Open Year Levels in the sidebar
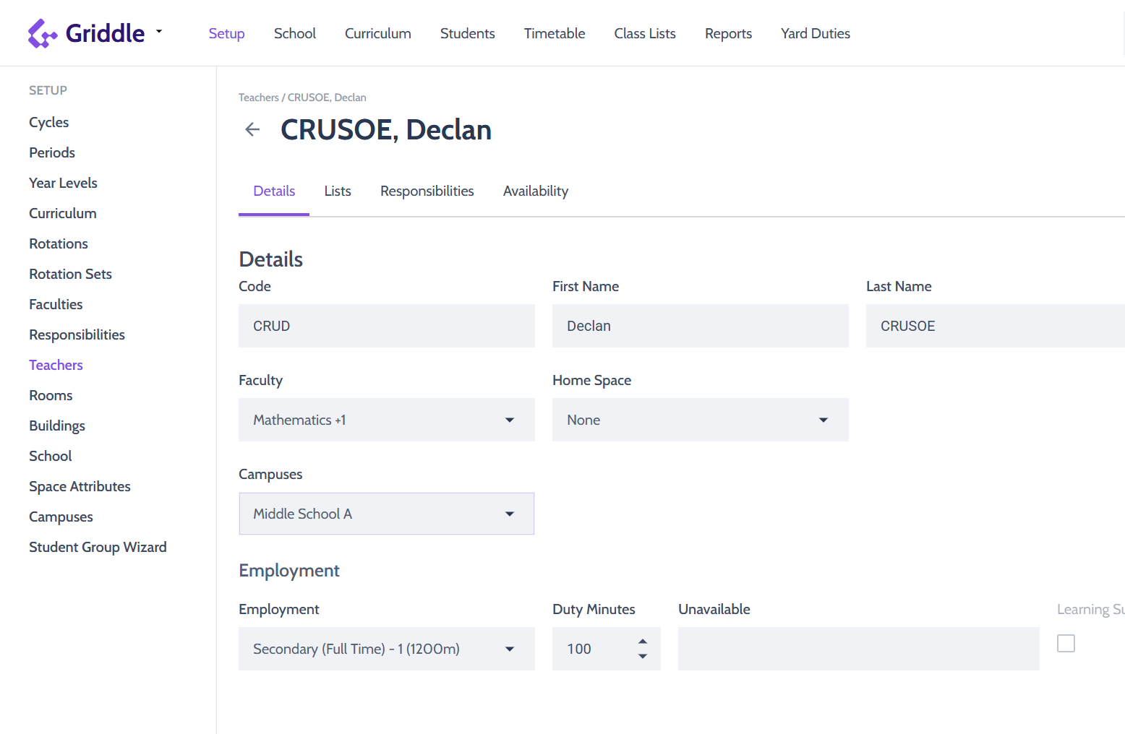This screenshot has width=1125, height=734. pyautogui.click(x=63, y=183)
